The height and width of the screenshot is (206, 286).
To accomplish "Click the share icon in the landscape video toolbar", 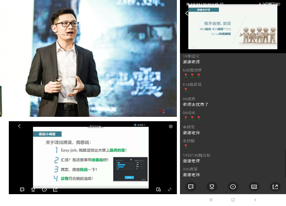I will [55, 189].
